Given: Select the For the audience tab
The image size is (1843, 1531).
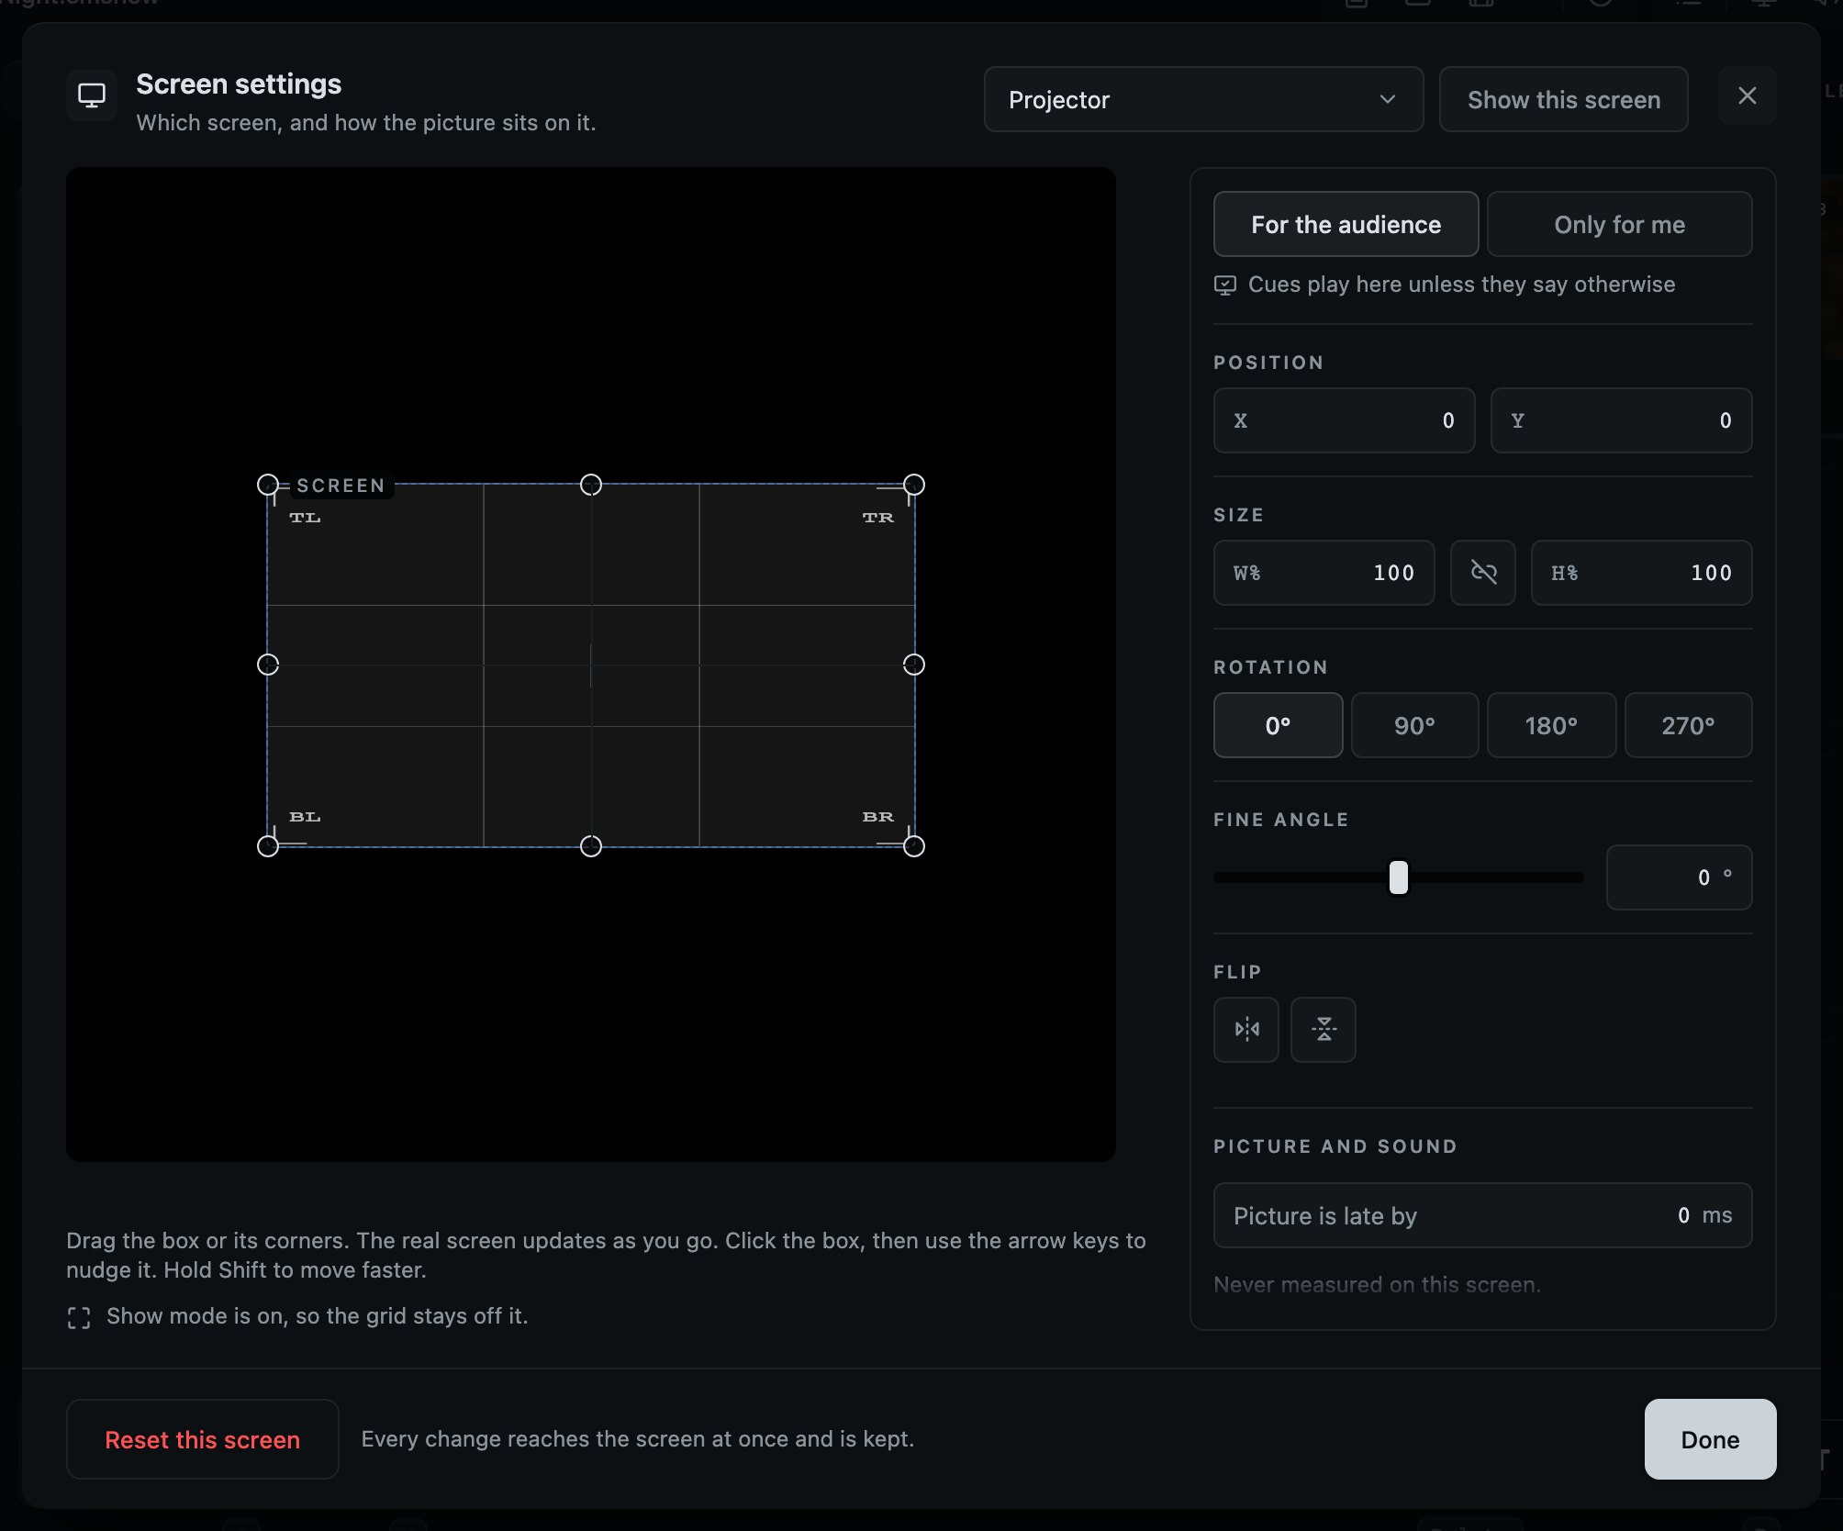Looking at the screenshot, I should point(1346,224).
